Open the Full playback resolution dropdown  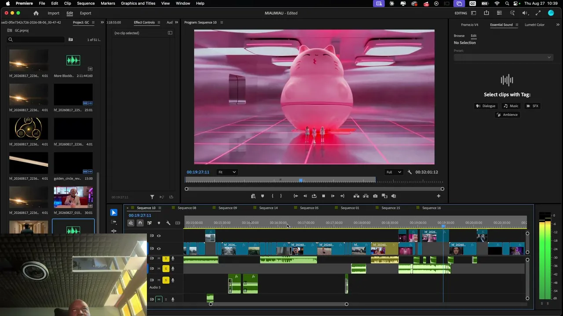point(393,172)
